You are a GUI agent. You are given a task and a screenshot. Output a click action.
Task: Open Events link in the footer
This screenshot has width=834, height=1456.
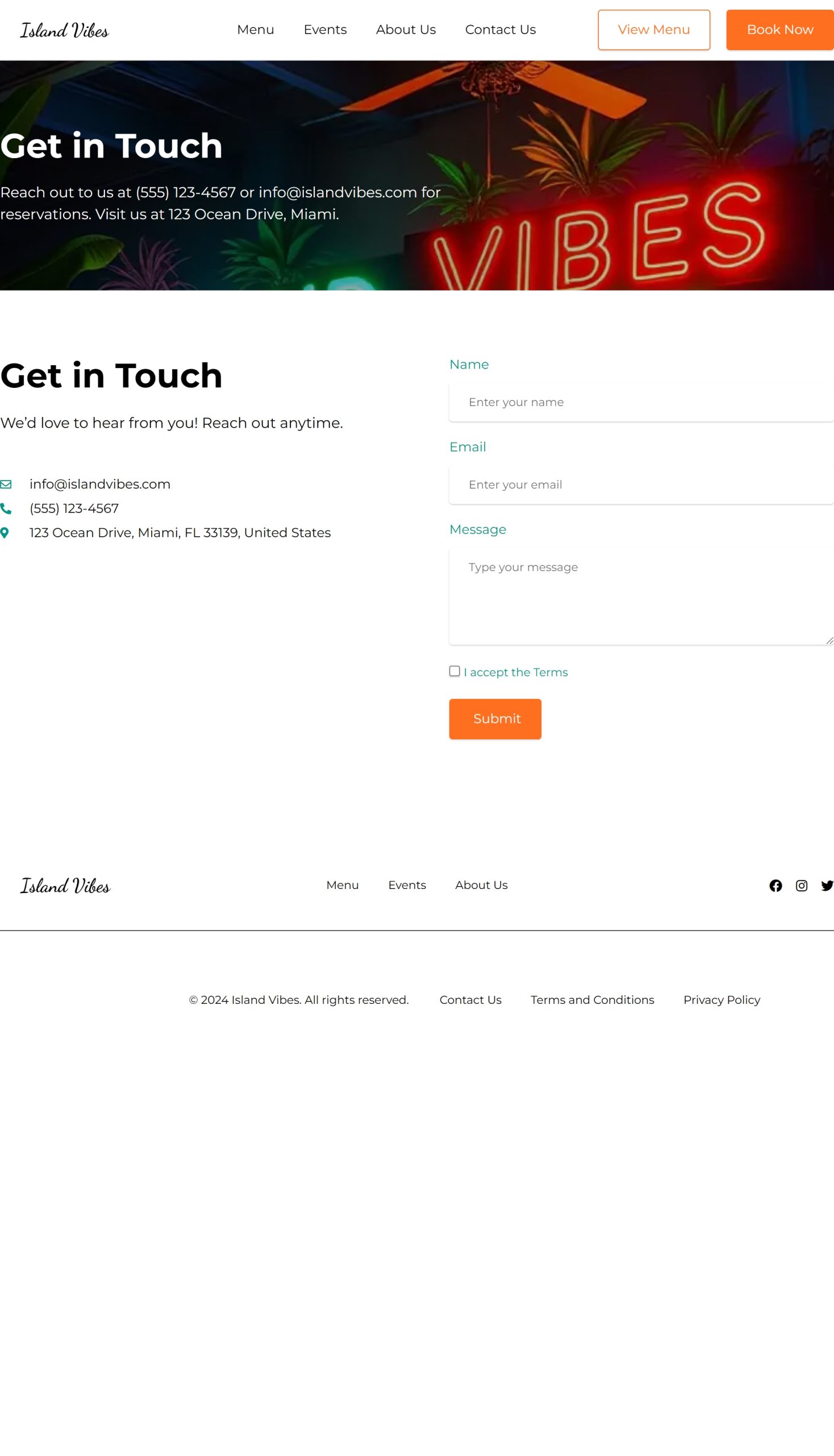(407, 885)
